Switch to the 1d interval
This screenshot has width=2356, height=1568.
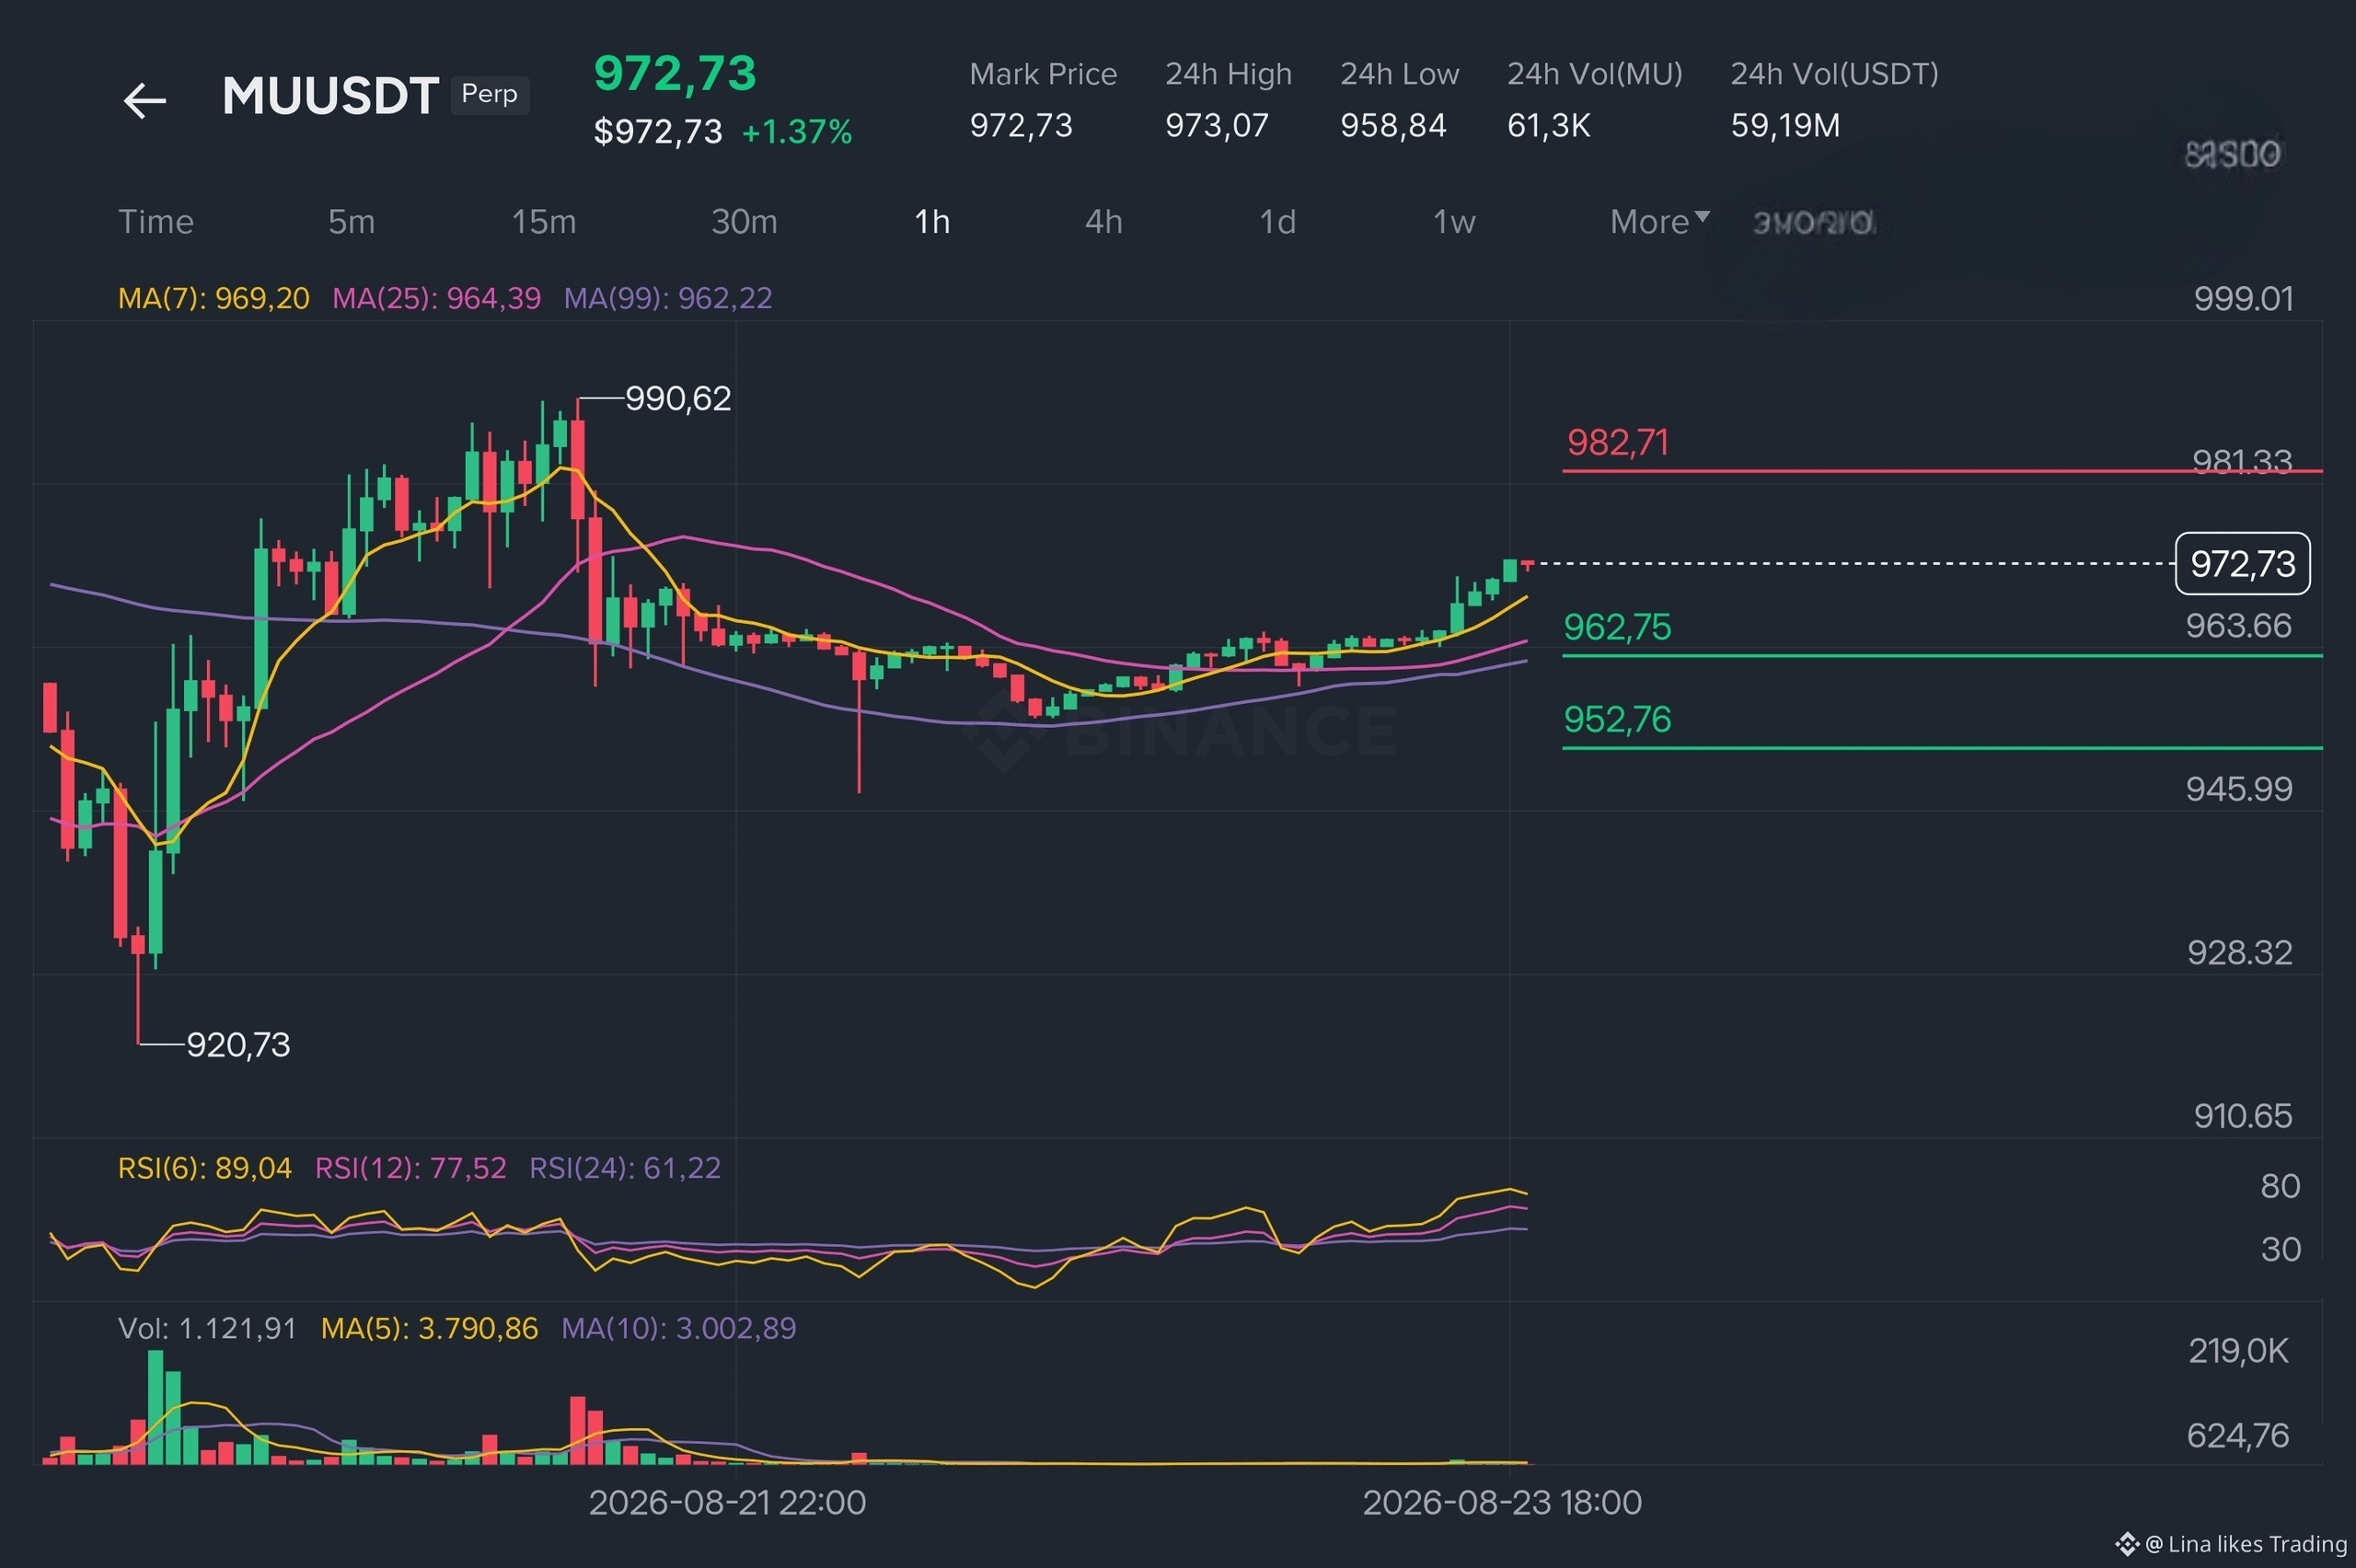click(x=1277, y=221)
